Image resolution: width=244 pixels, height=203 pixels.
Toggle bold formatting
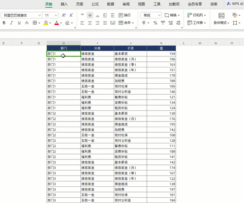(4, 23)
